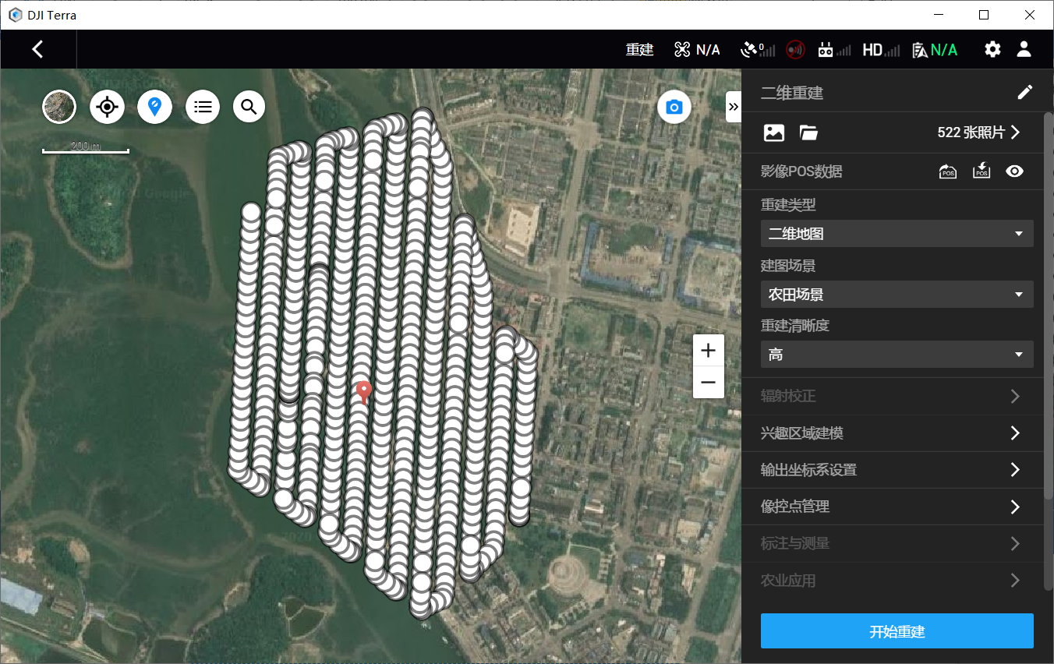The height and width of the screenshot is (664, 1054).
Task: Zoom in on the map with plus
Action: coord(709,351)
